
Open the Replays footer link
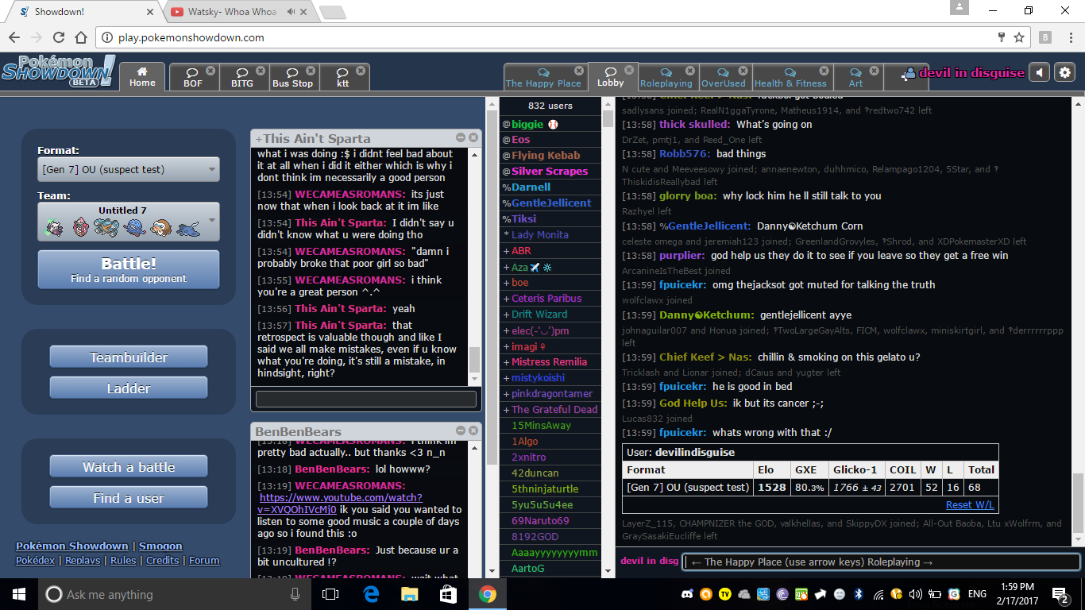point(83,560)
